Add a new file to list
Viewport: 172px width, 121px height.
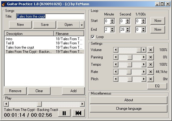[73, 91]
